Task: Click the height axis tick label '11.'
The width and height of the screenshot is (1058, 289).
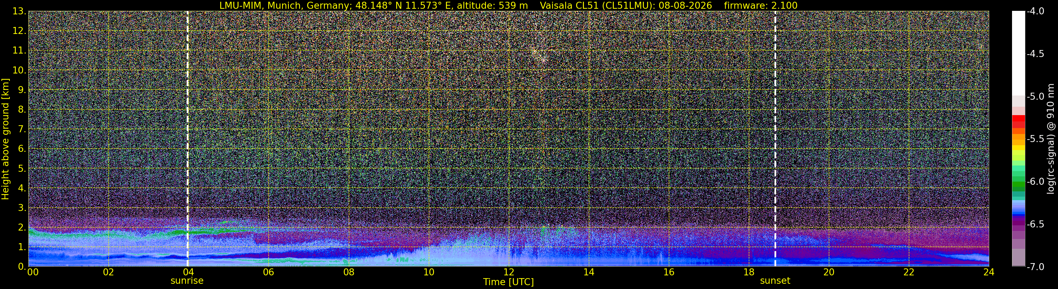Action: point(19,50)
